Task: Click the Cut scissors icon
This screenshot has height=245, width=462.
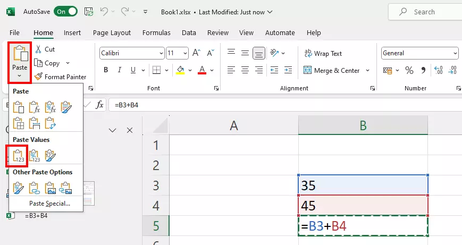Action: point(38,49)
